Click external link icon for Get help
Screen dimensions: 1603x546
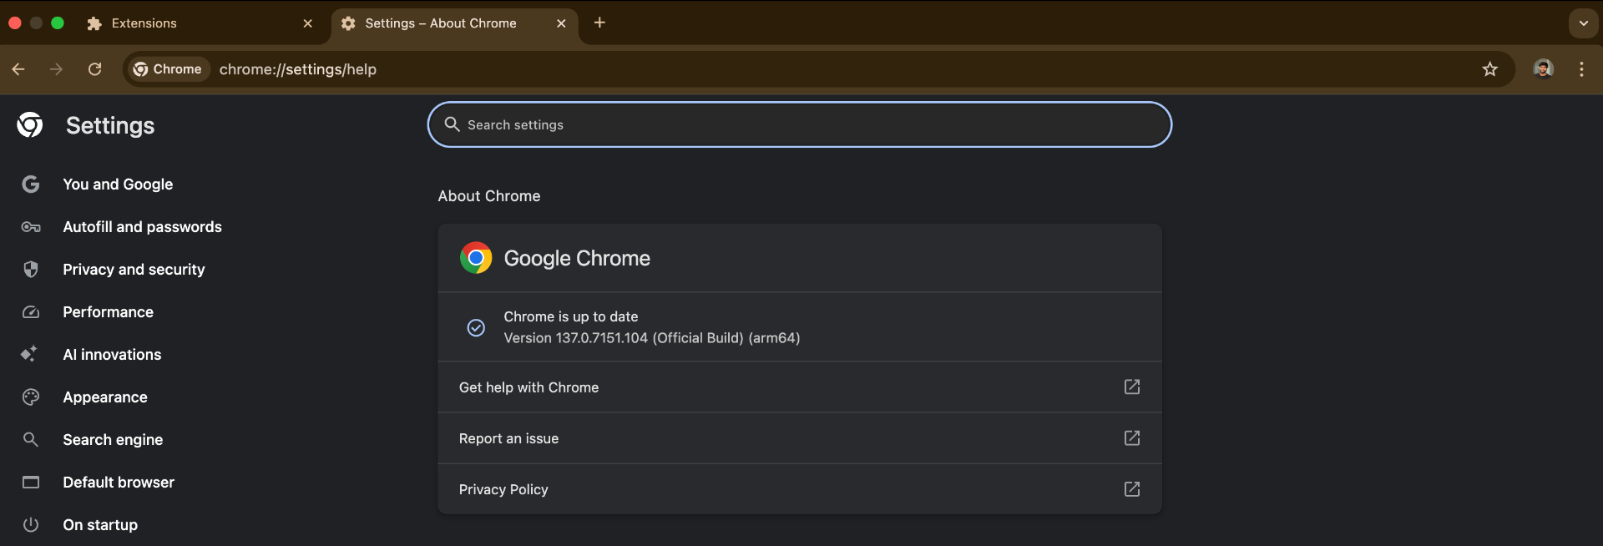1132,387
